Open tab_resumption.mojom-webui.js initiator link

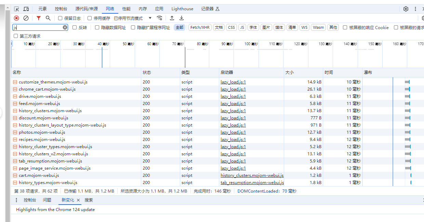[x=252, y=183]
